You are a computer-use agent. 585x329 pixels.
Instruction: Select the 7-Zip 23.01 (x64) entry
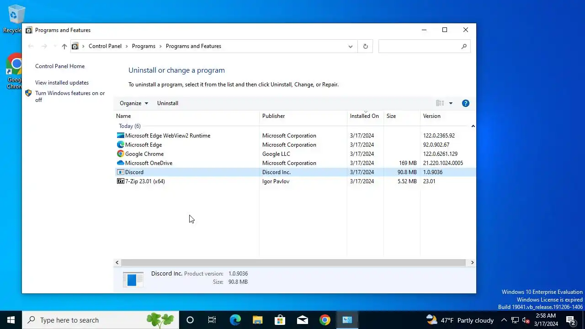click(294, 181)
